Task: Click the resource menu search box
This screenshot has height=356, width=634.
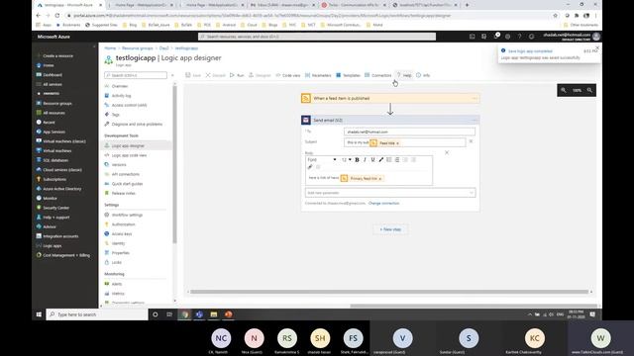Action: pos(136,75)
